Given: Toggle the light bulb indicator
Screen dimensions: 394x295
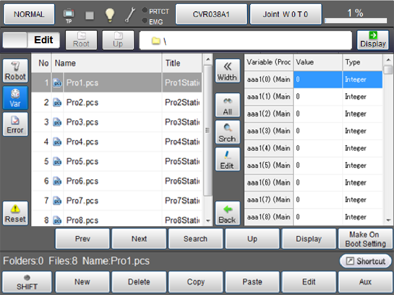Looking at the screenshot, I should [110, 15].
